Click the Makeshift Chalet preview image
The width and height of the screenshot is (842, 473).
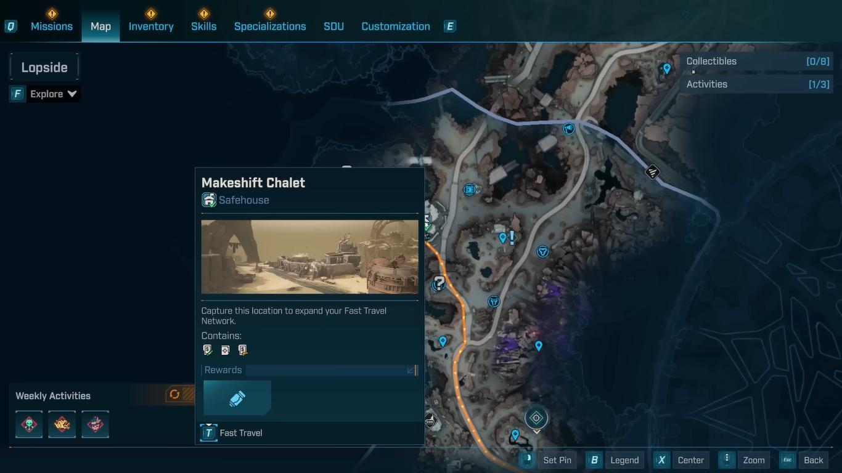pyautogui.click(x=309, y=257)
